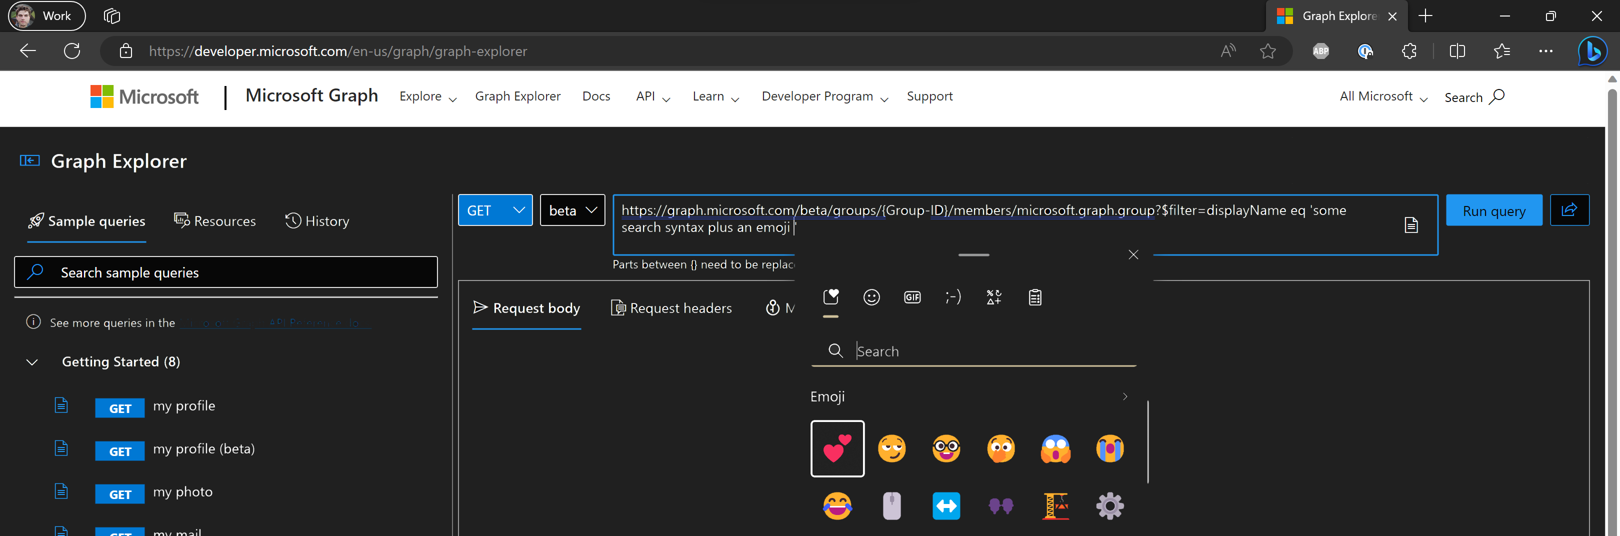This screenshot has width=1620, height=536.
Task: Switch to the History tab
Action: pyautogui.click(x=317, y=221)
